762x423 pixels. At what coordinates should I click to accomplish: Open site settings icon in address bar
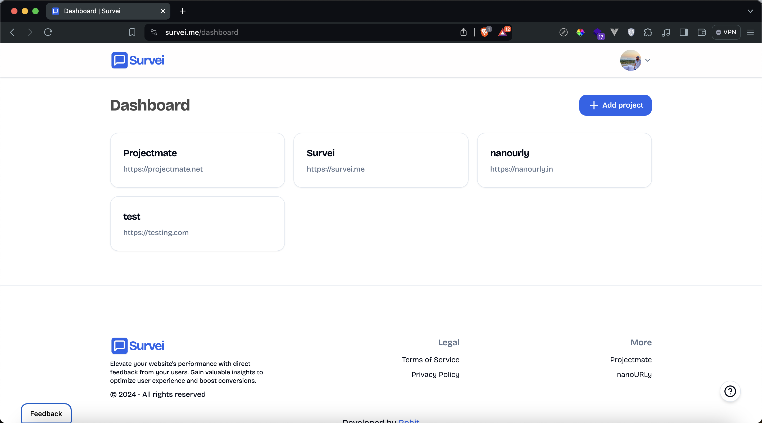(x=154, y=32)
